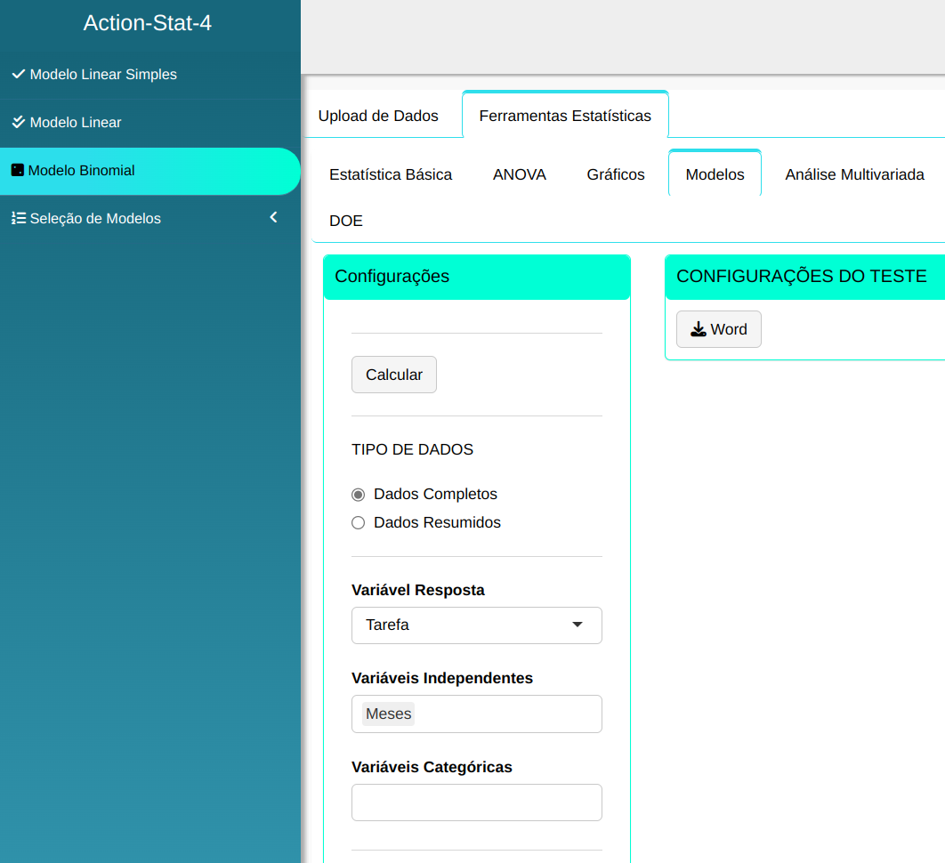Select the DOE tab
This screenshot has width=945, height=863.
[346, 222]
